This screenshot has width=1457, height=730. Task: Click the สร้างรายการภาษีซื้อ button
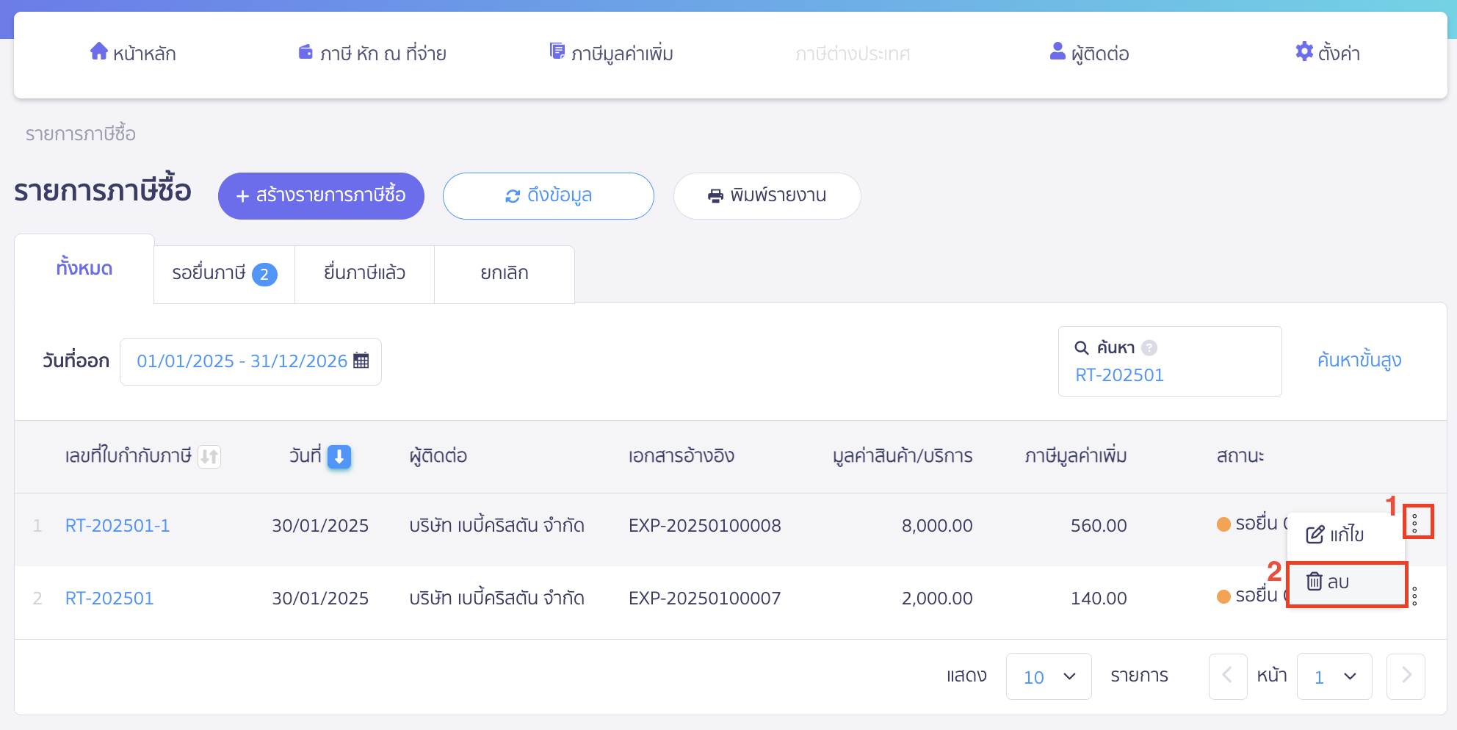[321, 196]
